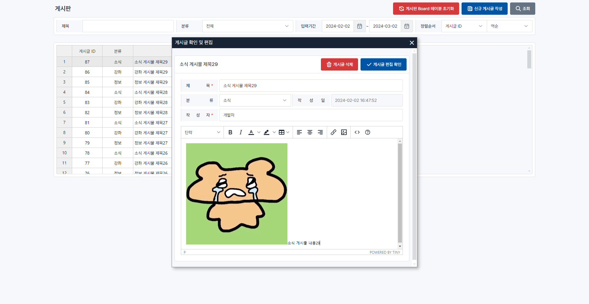Open the 역순 sort order dropdown
The height and width of the screenshot is (304, 589).
(x=509, y=26)
